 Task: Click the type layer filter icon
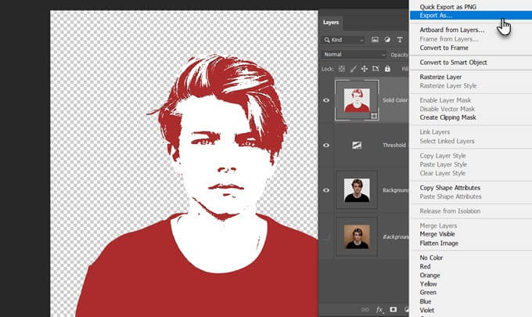(x=400, y=39)
